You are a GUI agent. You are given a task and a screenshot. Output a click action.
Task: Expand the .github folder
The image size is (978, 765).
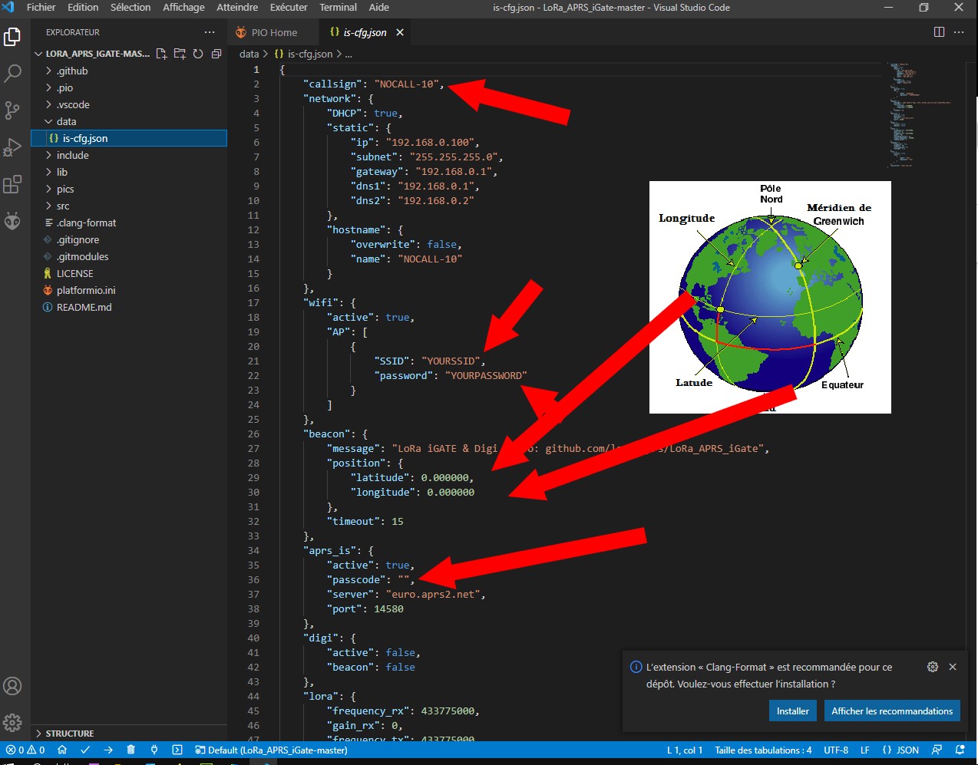[x=128, y=71]
